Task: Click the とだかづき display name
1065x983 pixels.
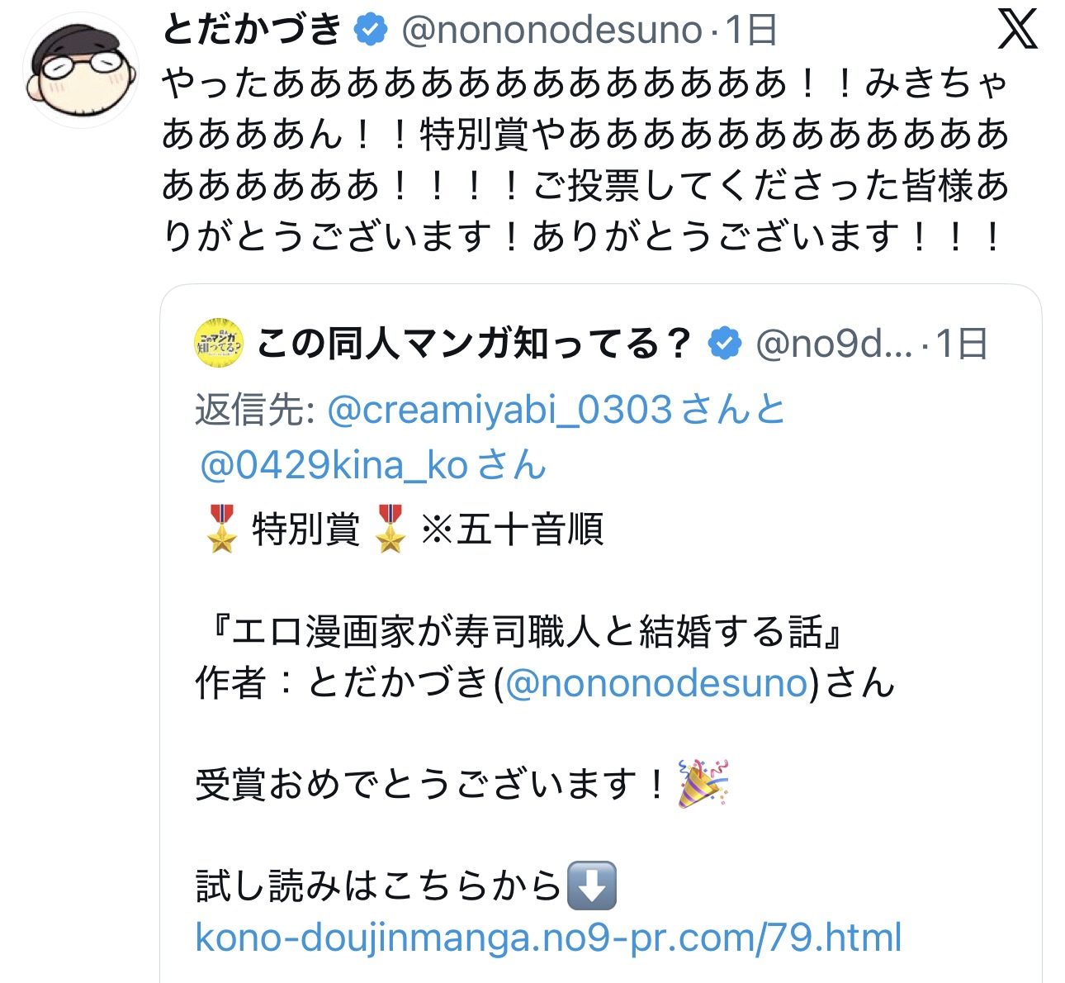Action: coord(252,30)
